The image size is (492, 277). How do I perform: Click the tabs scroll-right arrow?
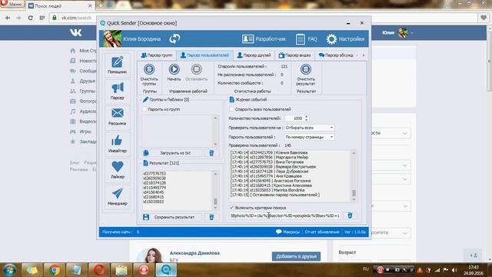point(364,55)
